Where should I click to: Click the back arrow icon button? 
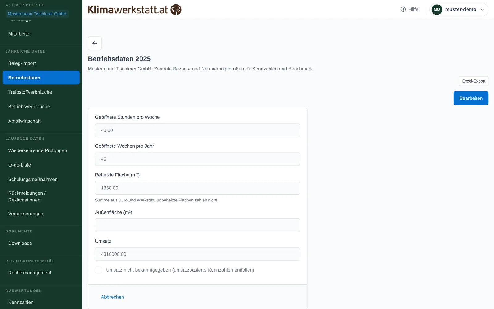point(94,43)
